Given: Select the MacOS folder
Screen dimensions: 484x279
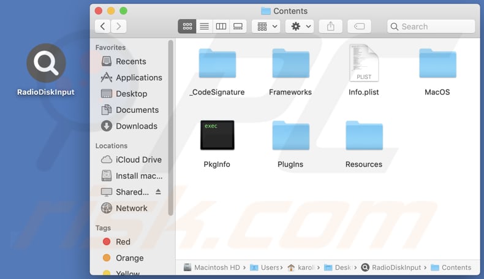Looking at the screenshot, I should [437, 63].
